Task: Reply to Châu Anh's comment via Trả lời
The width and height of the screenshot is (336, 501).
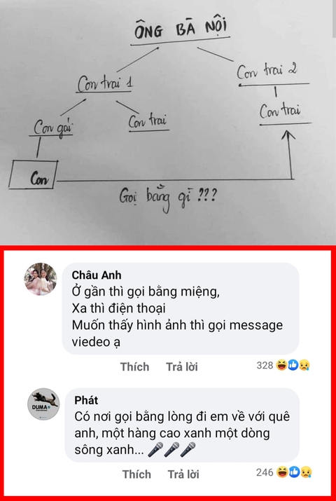Action: pyautogui.click(x=182, y=366)
